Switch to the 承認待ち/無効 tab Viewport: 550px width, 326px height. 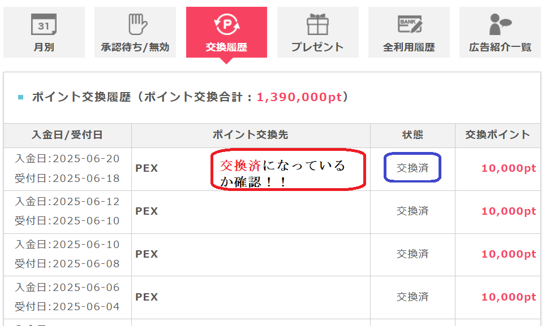point(135,47)
